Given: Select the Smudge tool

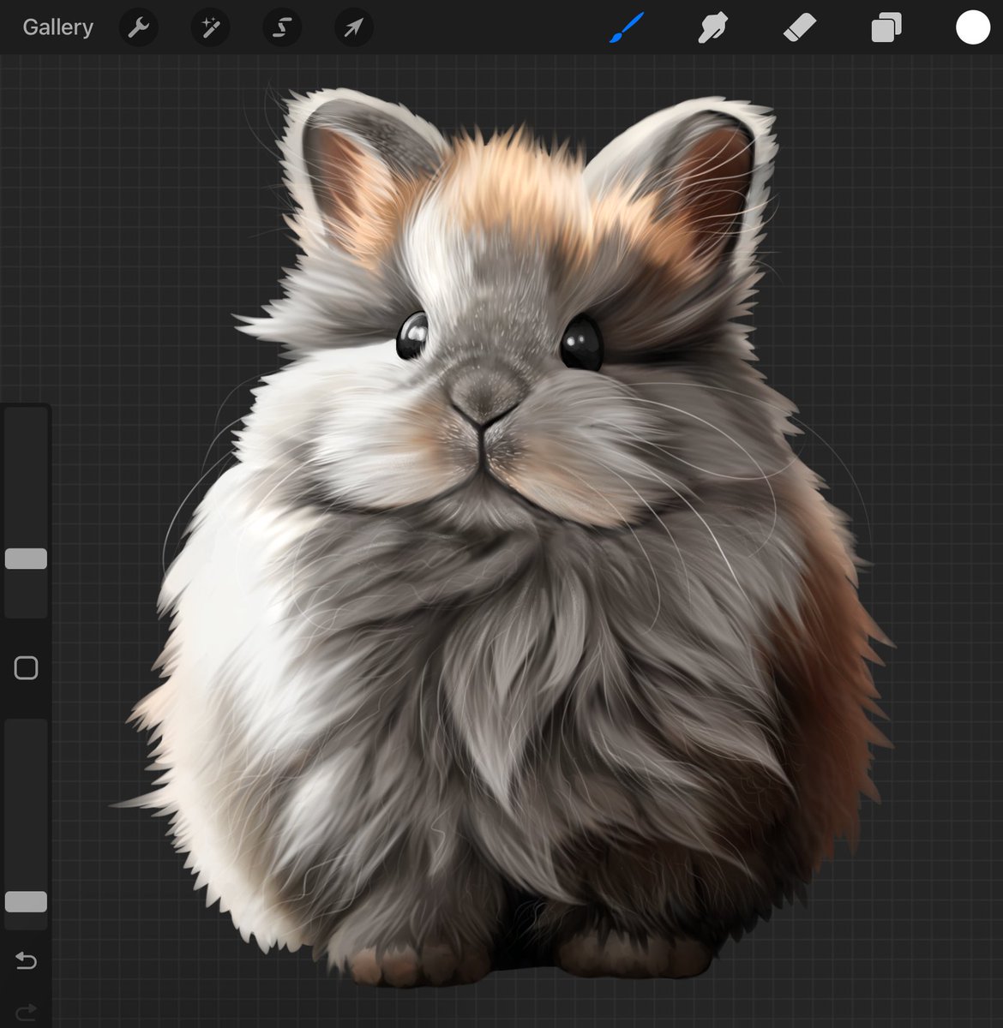Looking at the screenshot, I should pyautogui.click(x=712, y=28).
